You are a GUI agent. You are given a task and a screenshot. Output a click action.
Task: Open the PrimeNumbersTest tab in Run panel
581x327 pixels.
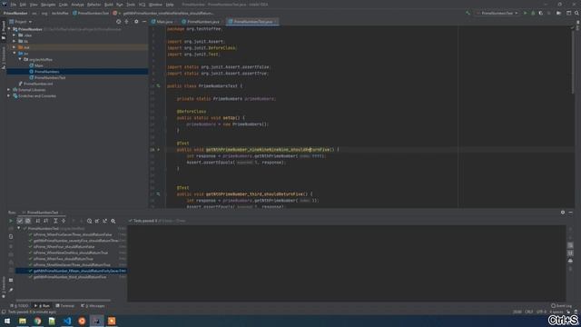tap(43, 213)
